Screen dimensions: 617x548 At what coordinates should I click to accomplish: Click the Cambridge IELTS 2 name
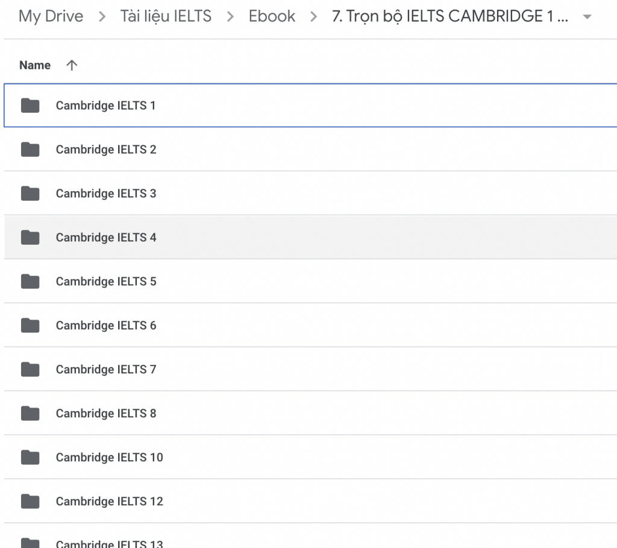(106, 150)
